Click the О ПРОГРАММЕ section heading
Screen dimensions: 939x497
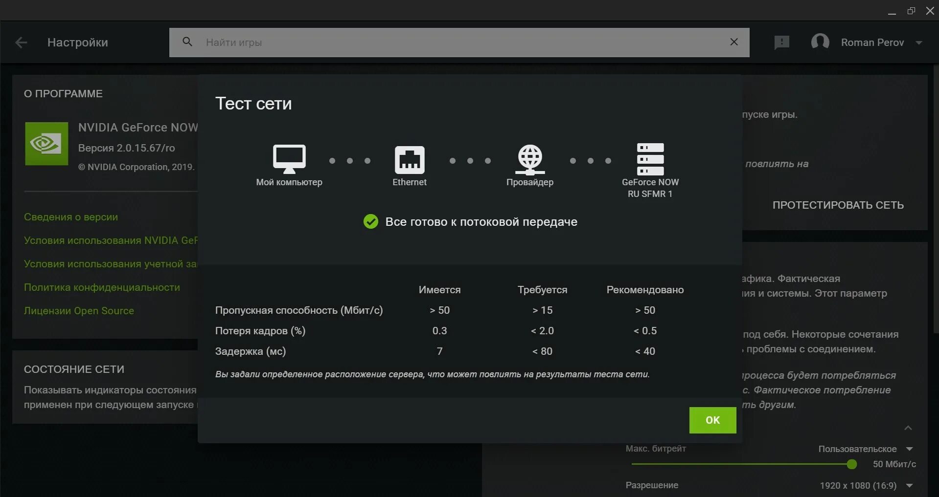click(63, 94)
